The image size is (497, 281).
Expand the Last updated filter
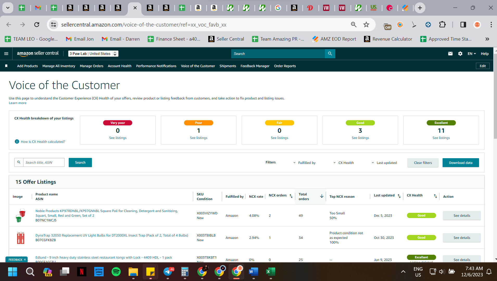pos(384,163)
